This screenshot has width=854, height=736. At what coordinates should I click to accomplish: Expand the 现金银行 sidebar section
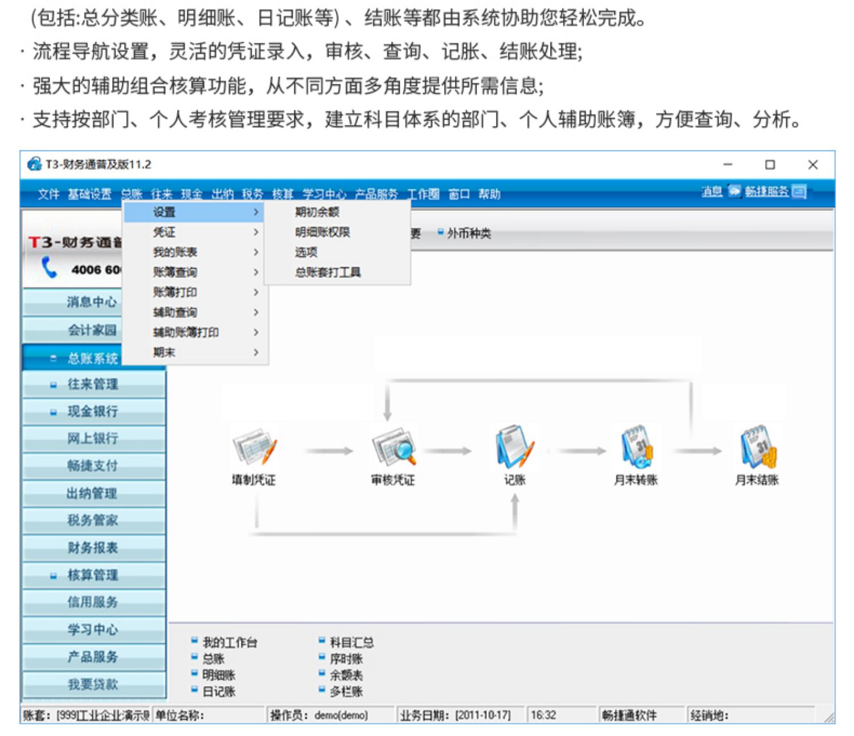(x=53, y=412)
